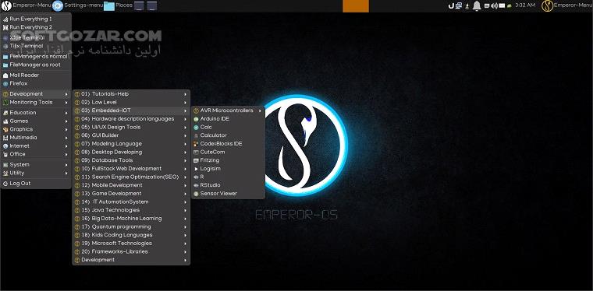Launch Run Everything 2
Viewport: 593px width, 291px height.
coord(36,27)
